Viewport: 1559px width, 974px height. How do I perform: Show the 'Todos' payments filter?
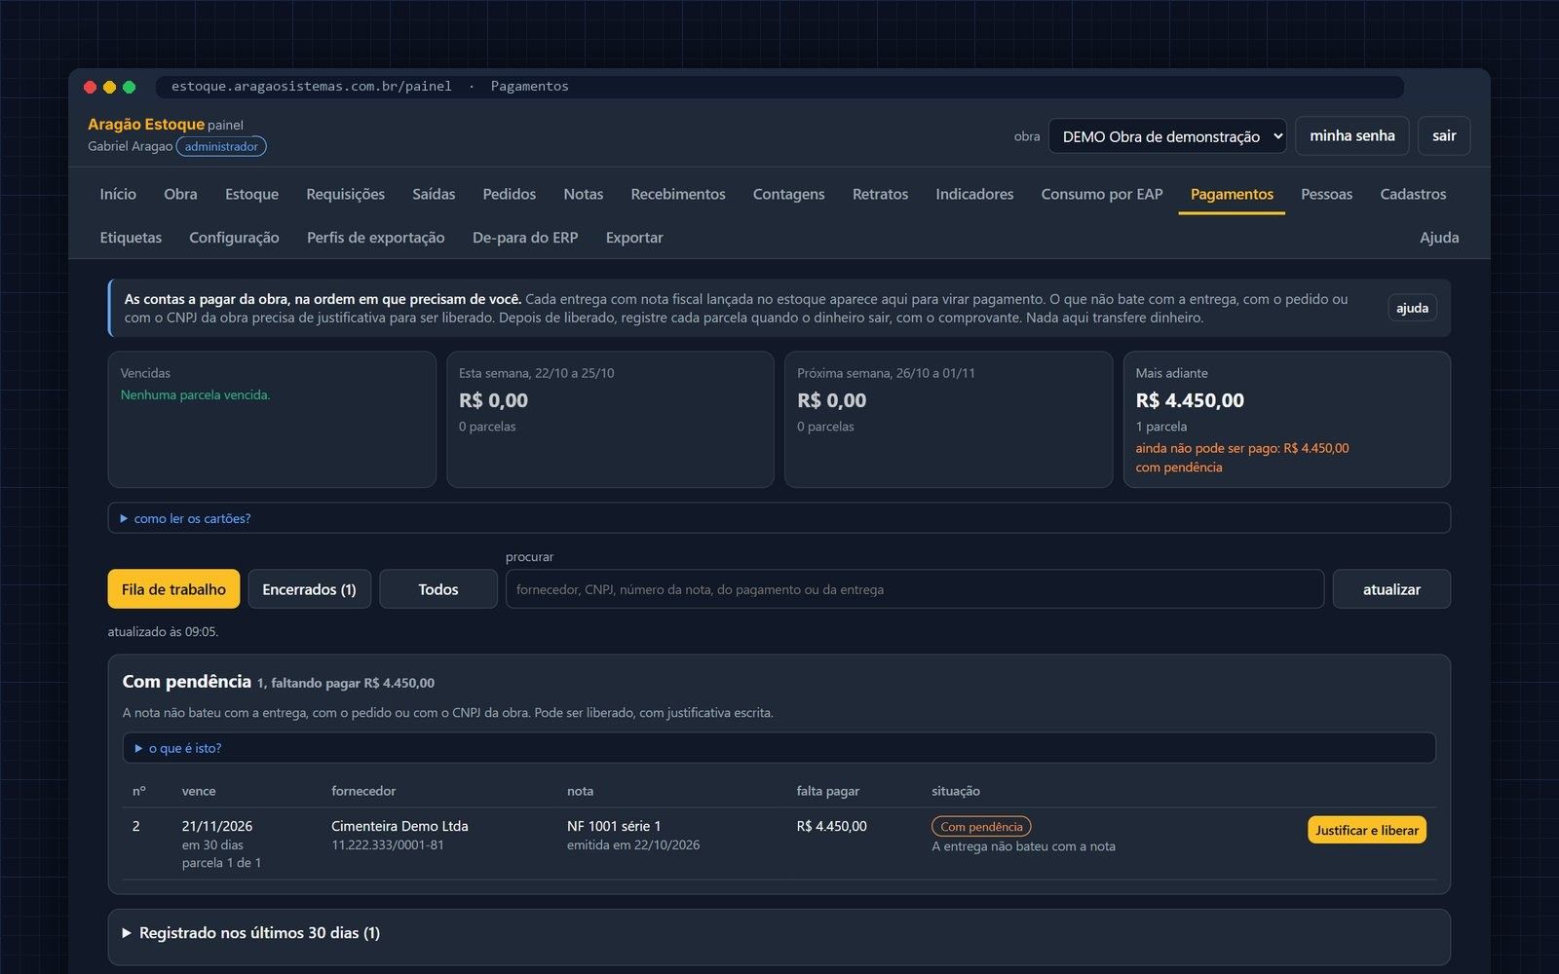438,589
